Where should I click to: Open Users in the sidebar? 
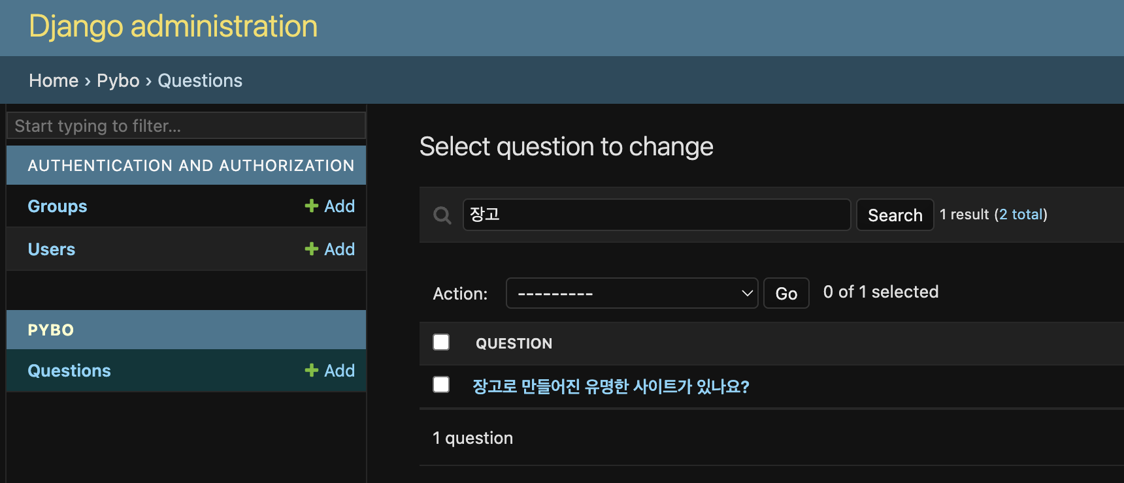click(x=52, y=249)
